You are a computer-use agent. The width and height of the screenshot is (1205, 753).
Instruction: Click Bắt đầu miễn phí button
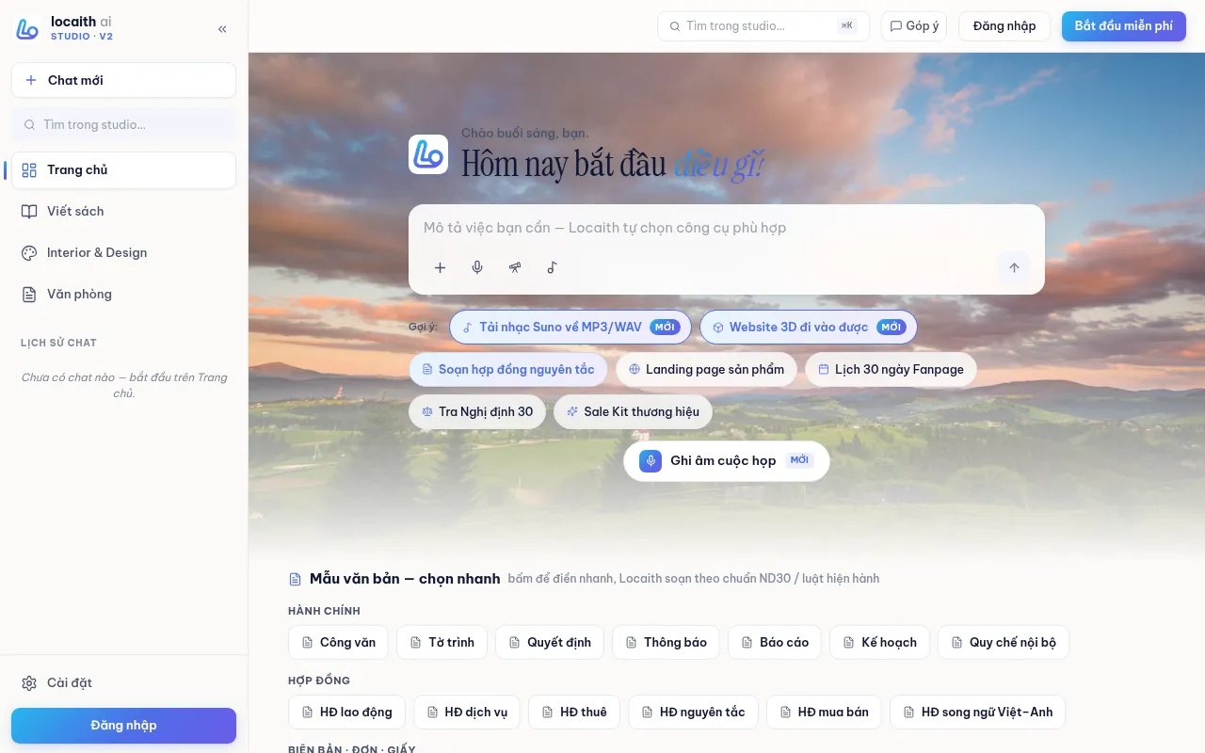tap(1124, 26)
